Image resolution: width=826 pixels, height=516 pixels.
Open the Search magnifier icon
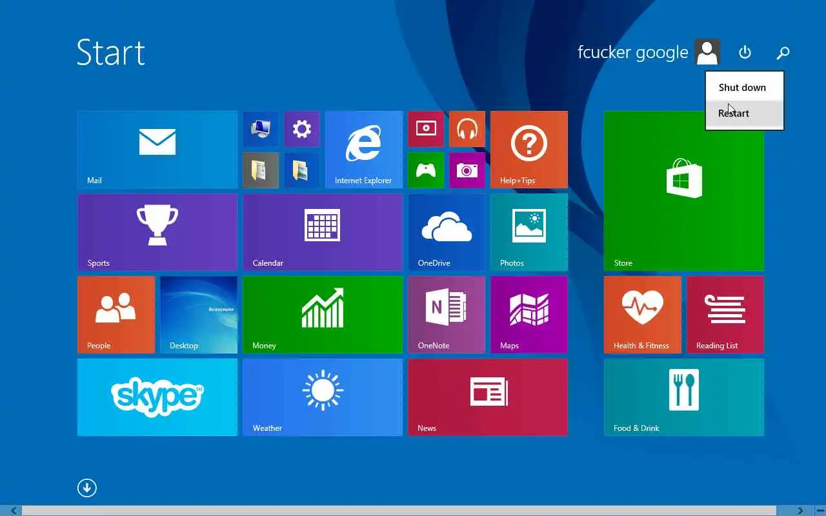(783, 52)
